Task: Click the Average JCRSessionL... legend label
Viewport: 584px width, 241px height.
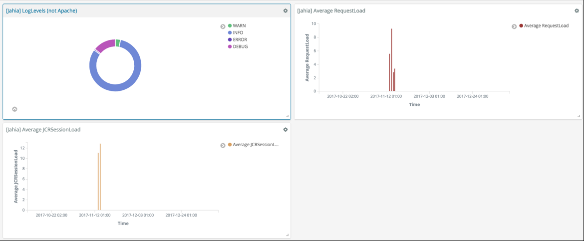Action: click(256, 145)
